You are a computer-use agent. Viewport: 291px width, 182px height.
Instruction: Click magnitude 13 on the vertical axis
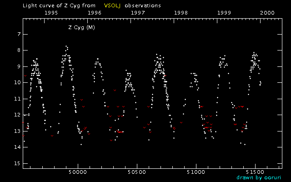click(18, 131)
